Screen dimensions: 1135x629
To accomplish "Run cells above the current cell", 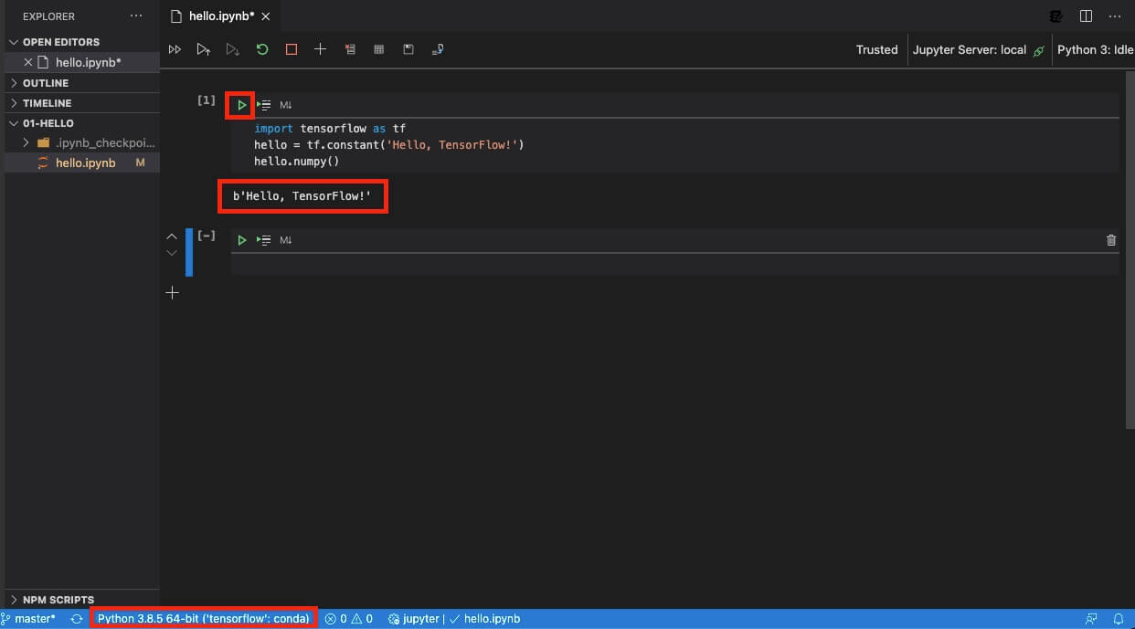I will click(x=204, y=49).
